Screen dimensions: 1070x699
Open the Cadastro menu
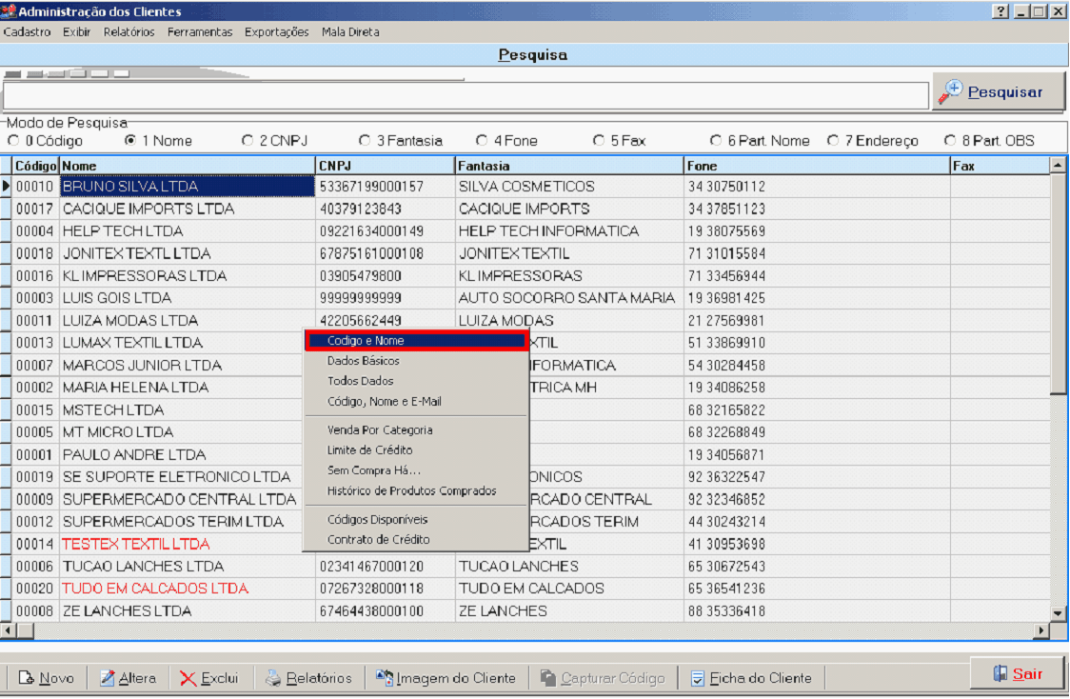click(27, 31)
